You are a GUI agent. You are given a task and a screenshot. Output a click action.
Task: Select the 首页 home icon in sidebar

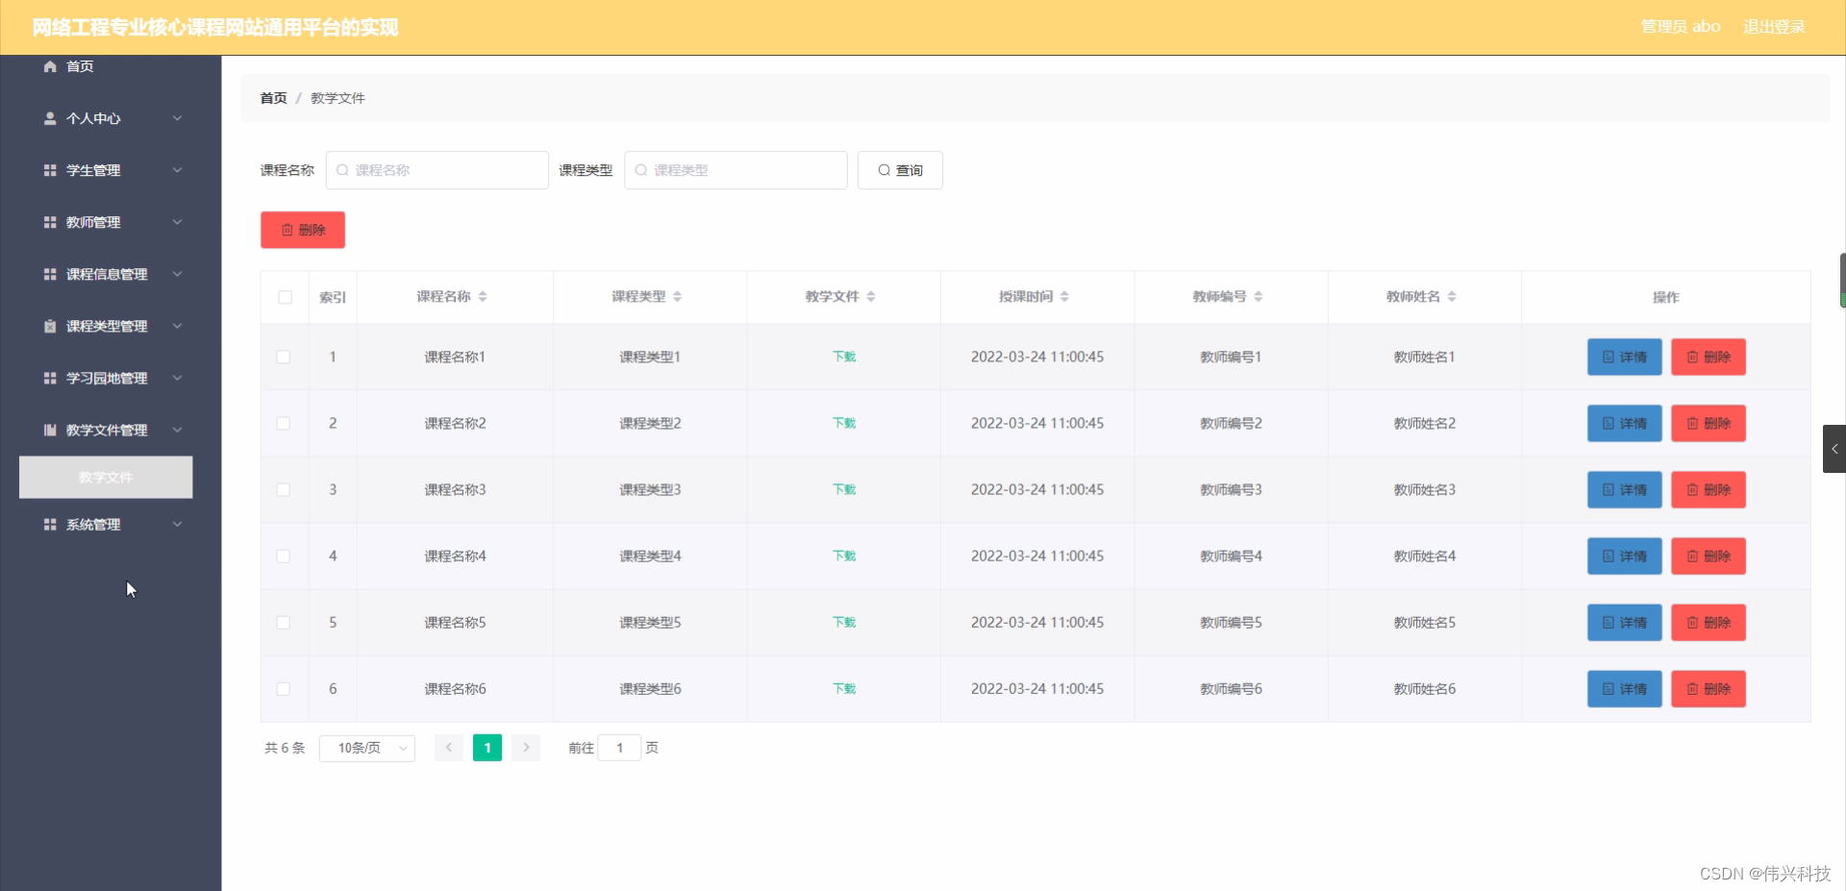pos(49,66)
